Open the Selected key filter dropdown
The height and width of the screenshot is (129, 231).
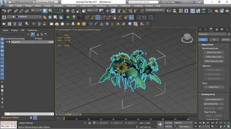183,123
